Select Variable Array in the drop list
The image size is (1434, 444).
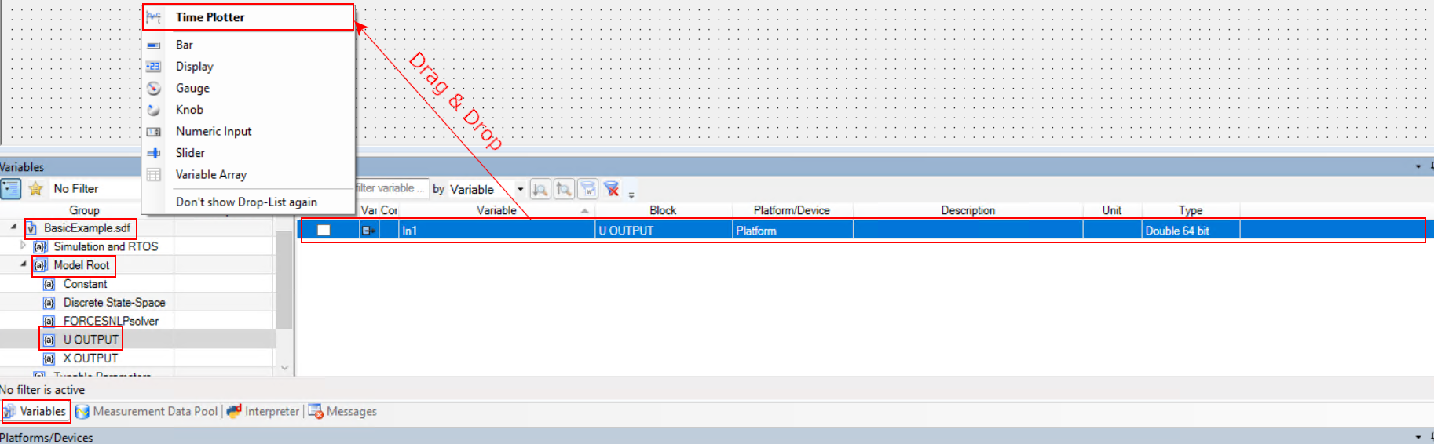click(210, 175)
